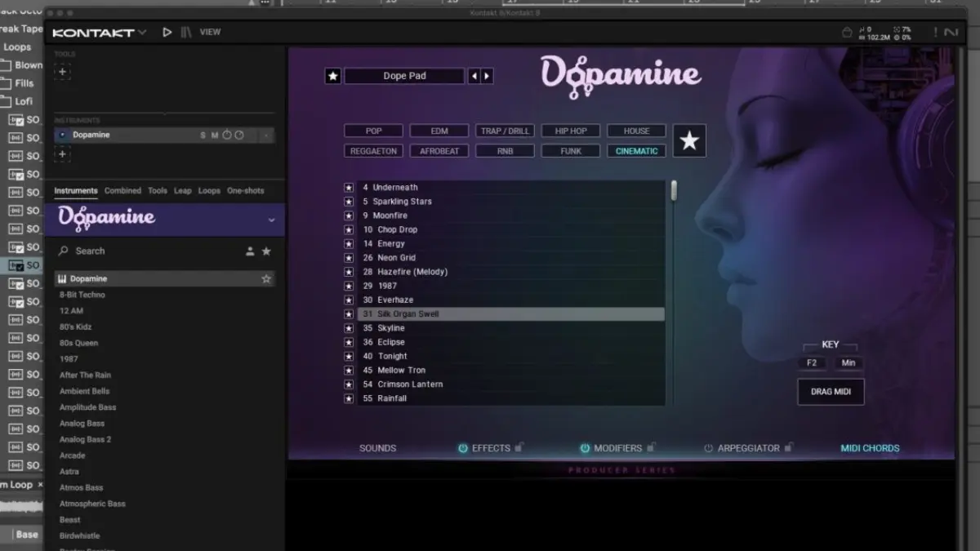The height and width of the screenshot is (551, 980).
Task: Select the AFROBEAT genre filter
Action: click(x=439, y=151)
